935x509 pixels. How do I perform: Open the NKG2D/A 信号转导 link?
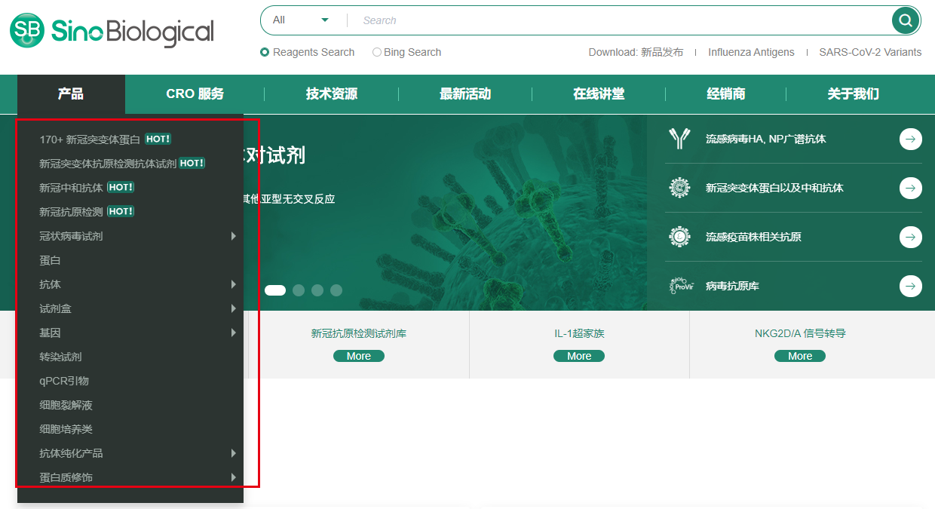[x=800, y=333]
